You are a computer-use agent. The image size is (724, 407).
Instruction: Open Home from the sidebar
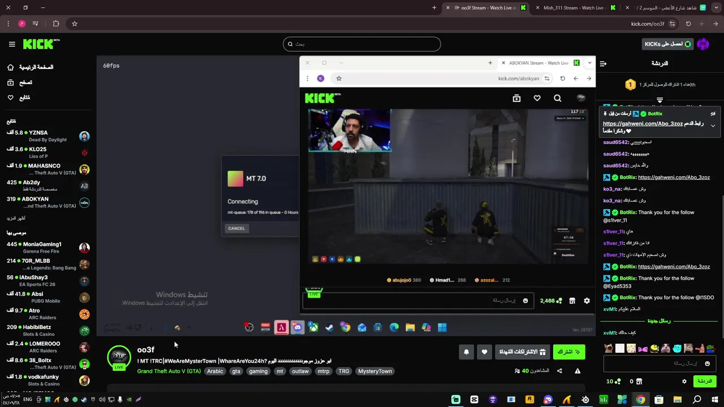30,67
